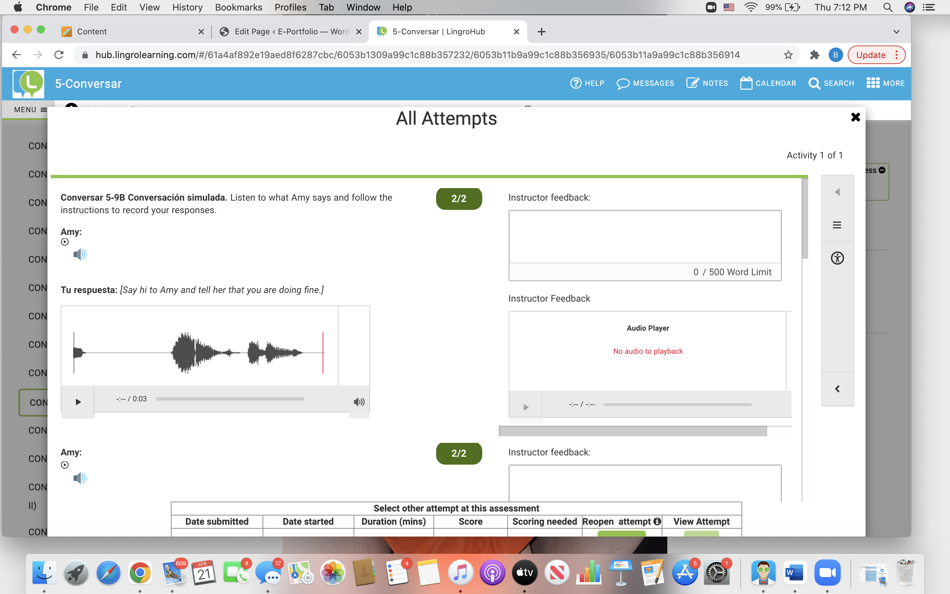This screenshot has width=950, height=594.
Task: Close the 5-Conversar LingroHub tab
Action: (x=517, y=31)
